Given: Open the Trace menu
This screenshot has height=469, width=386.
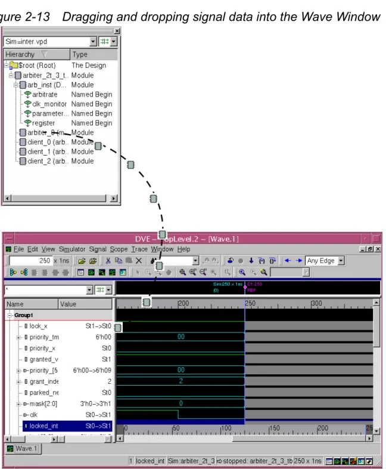Looking at the screenshot, I should [139, 249].
